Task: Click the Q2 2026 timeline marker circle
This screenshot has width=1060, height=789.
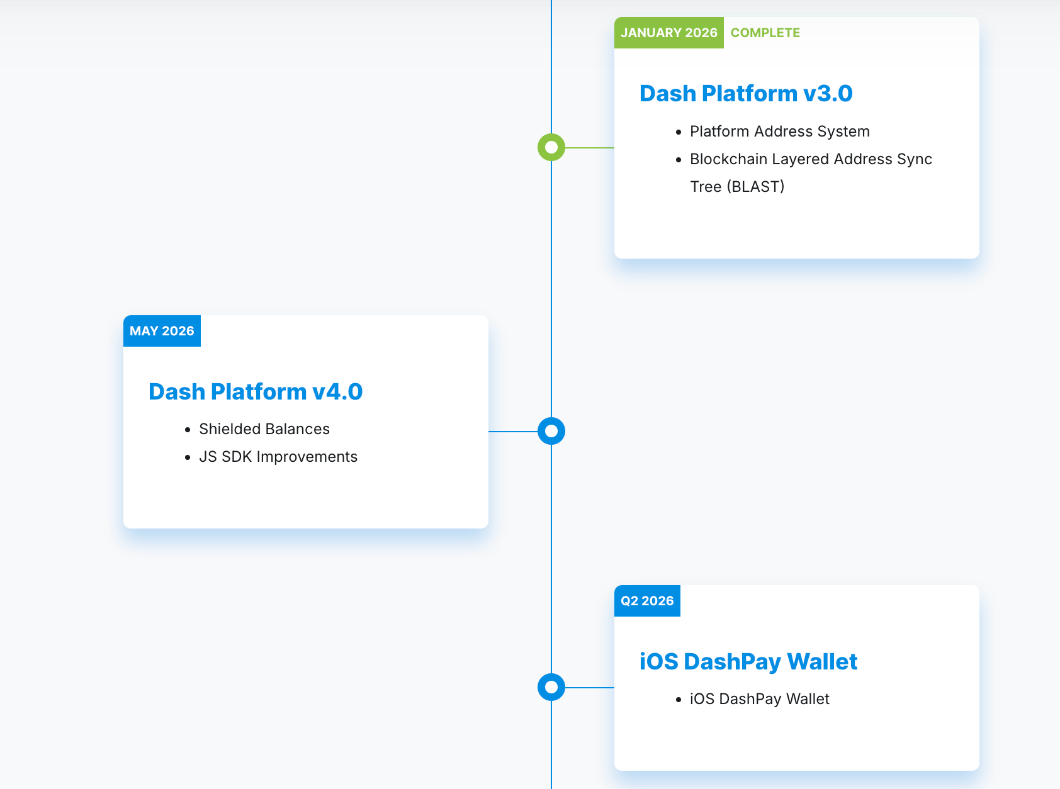Action: tap(551, 687)
